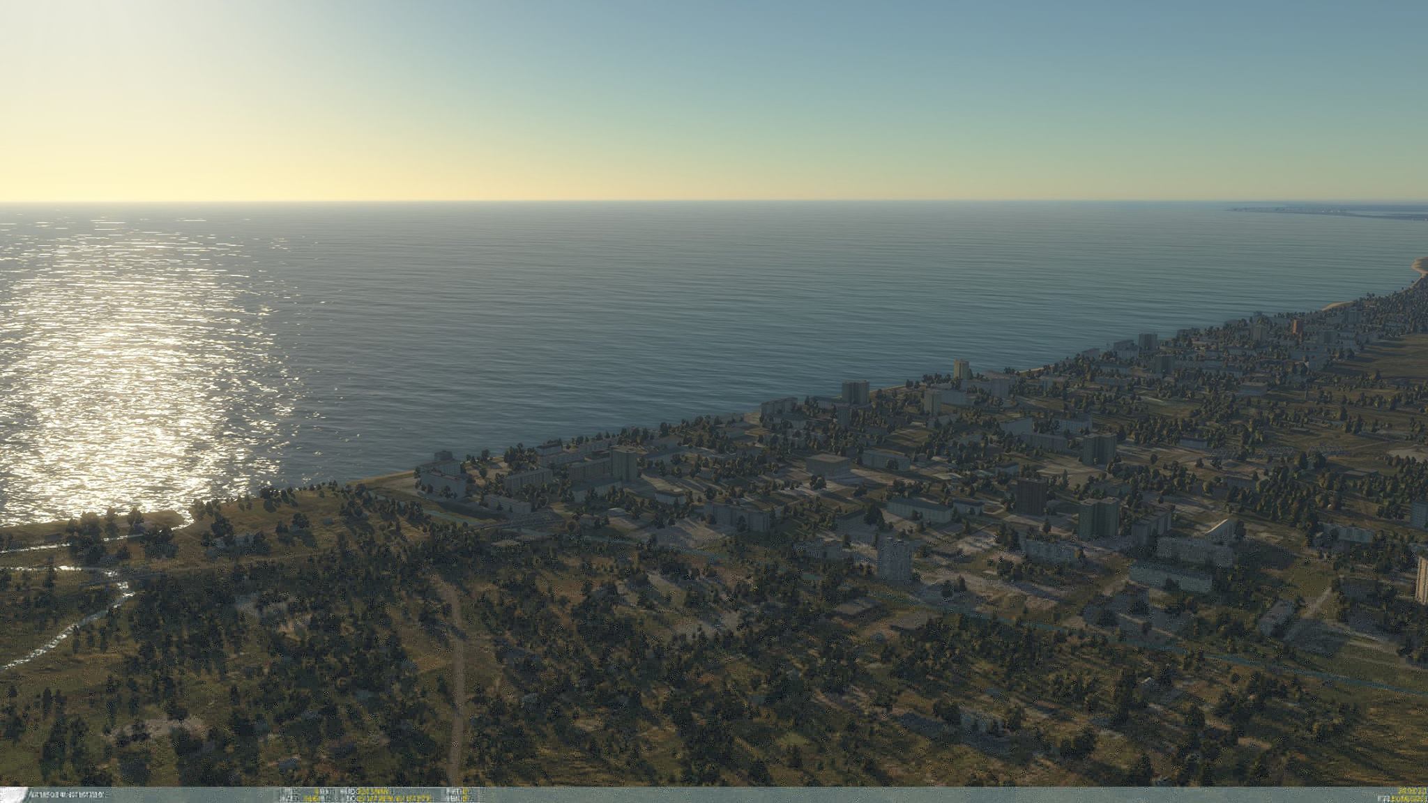Image resolution: width=1428 pixels, height=803 pixels.
Task: Click the status bar's white left-end tab
Action: click(x=14, y=795)
